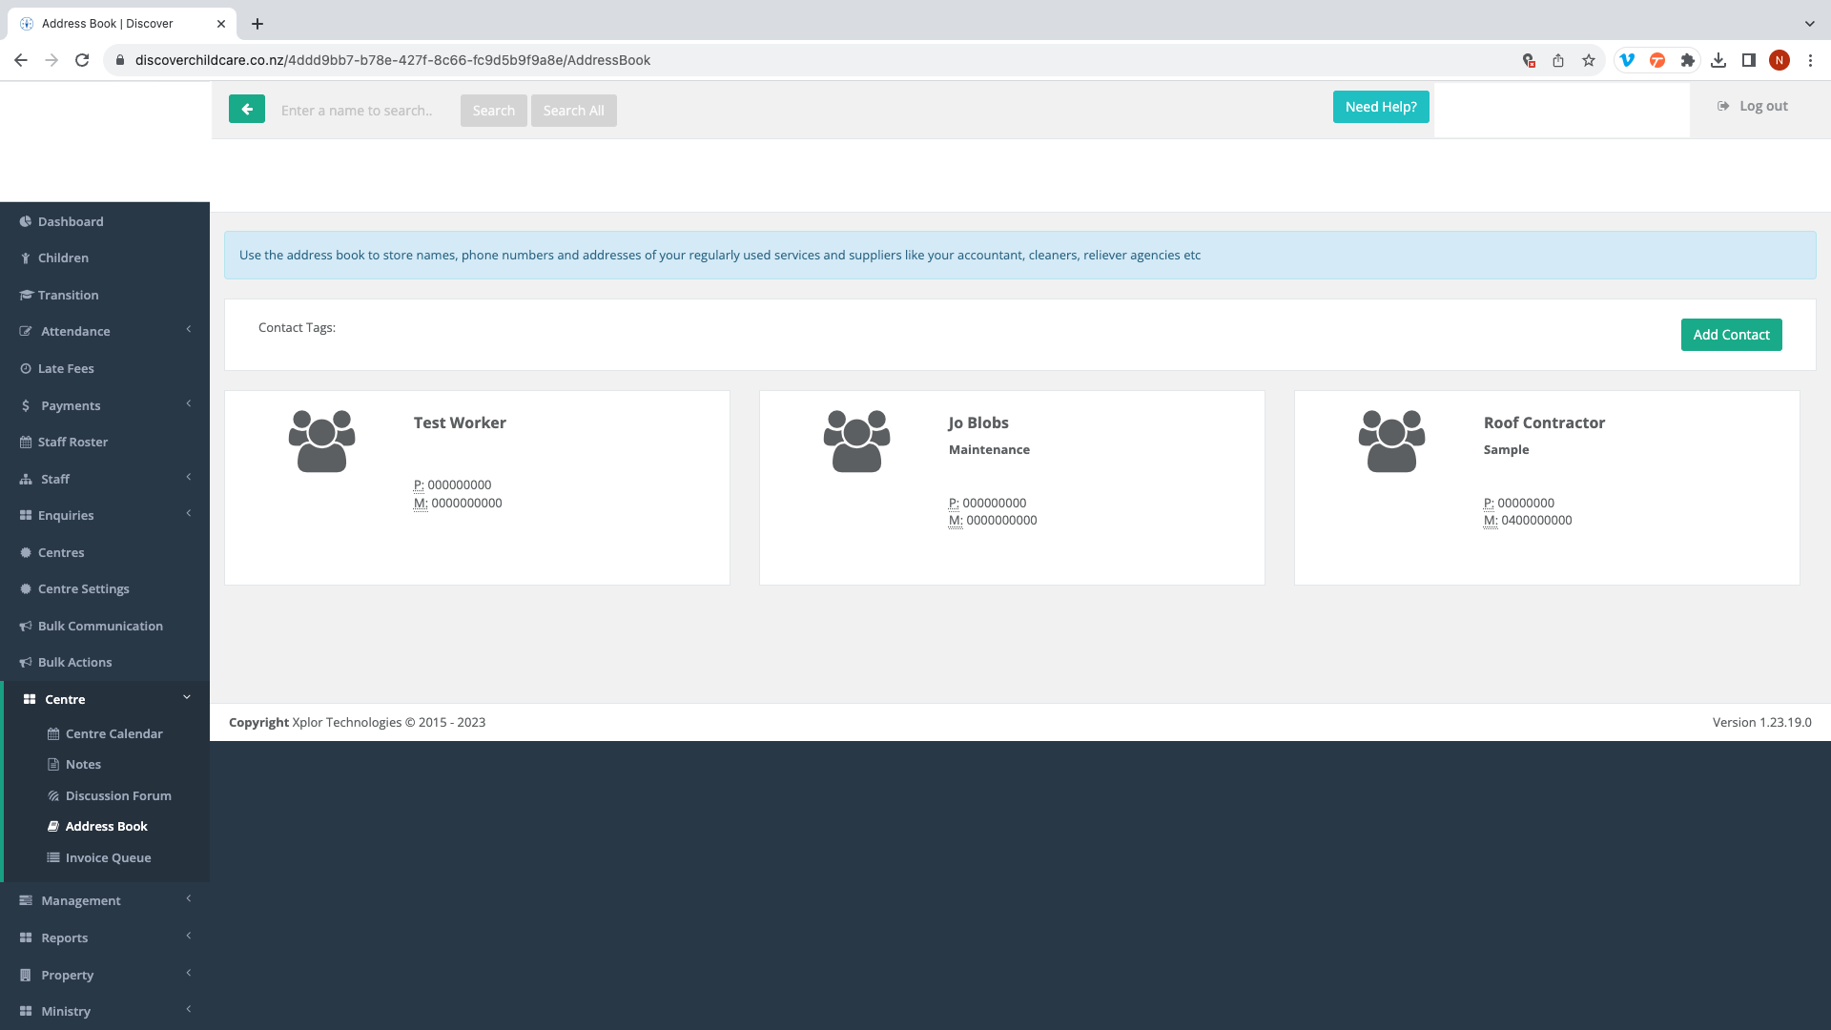The image size is (1831, 1030).
Task: Click the Add Contact button
Action: [x=1731, y=335]
